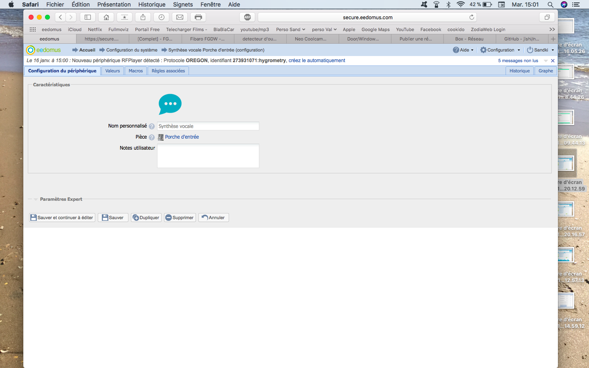This screenshot has width=589, height=368.
Task: Click the help icon beside Pièce
Action: (152, 137)
